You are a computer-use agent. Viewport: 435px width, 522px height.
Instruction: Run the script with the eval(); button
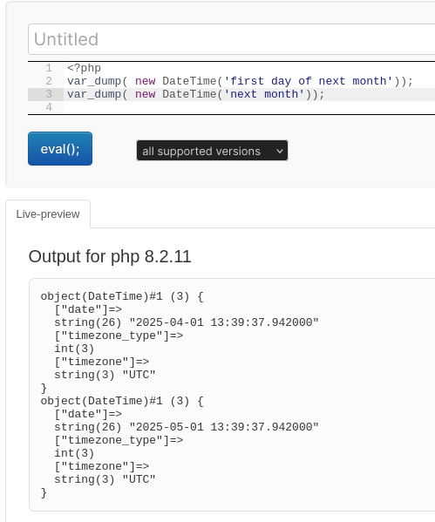pos(60,148)
